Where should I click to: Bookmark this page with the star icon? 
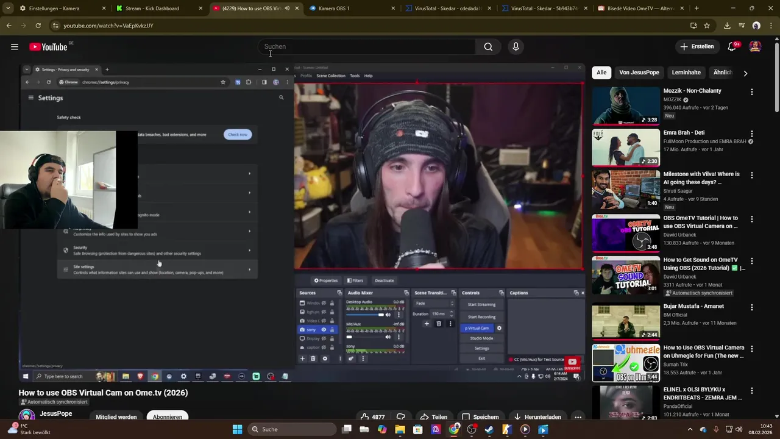707,26
